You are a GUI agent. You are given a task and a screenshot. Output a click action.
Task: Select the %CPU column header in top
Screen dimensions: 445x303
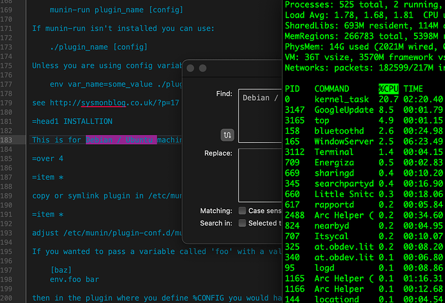tap(388, 89)
